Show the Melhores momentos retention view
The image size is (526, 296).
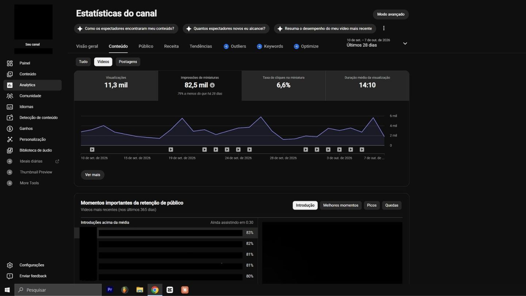[x=341, y=205]
